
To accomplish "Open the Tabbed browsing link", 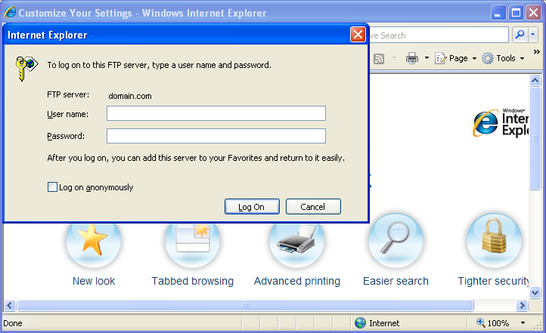I will [x=193, y=281].
